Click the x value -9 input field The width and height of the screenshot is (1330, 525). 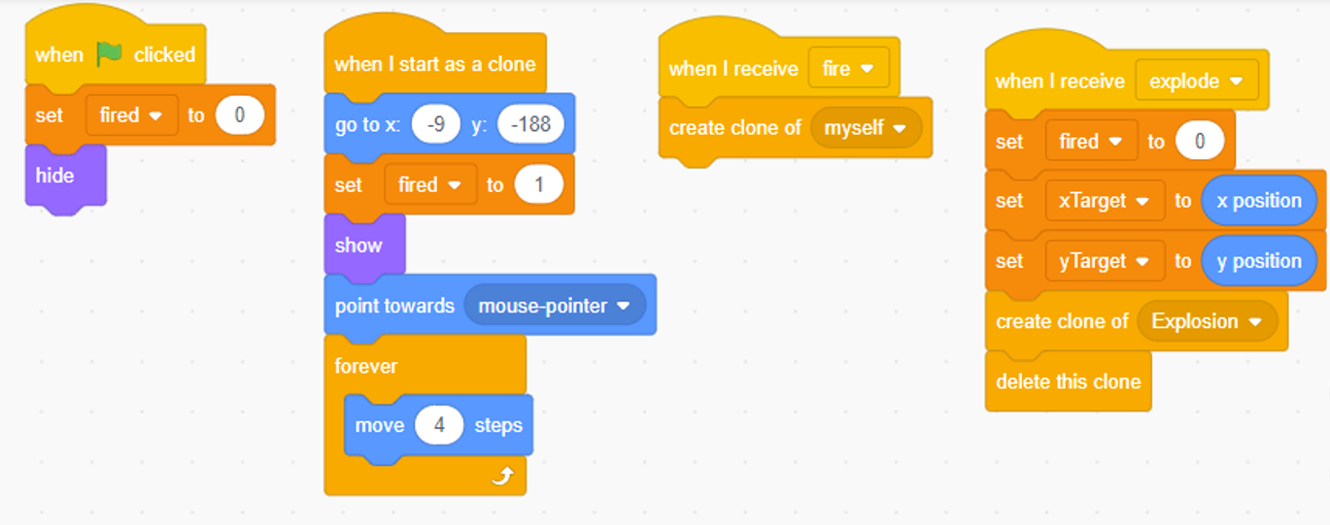tap(435, 125)
